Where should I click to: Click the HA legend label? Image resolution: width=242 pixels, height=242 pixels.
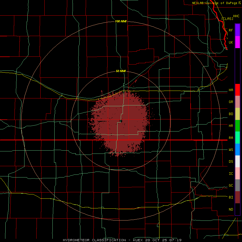click(x=231, y=90)
